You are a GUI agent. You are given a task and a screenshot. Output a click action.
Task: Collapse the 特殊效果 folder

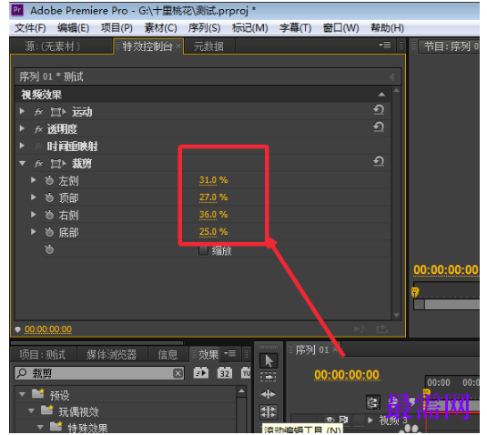pos(40,427)
